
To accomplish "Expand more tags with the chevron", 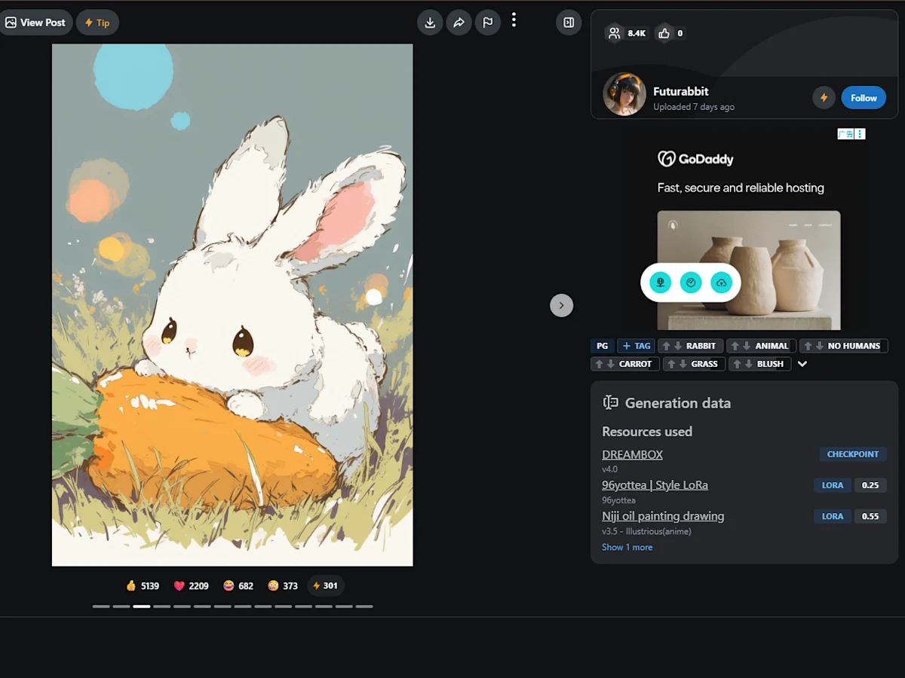I will click(x=802, y=364).
